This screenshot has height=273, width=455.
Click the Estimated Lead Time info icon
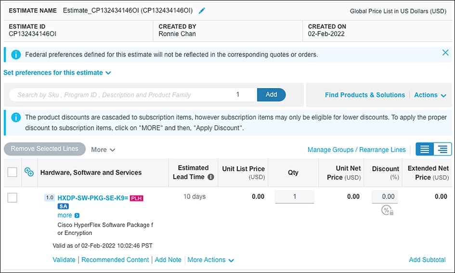pyautogui.click(x=210, y=177)
